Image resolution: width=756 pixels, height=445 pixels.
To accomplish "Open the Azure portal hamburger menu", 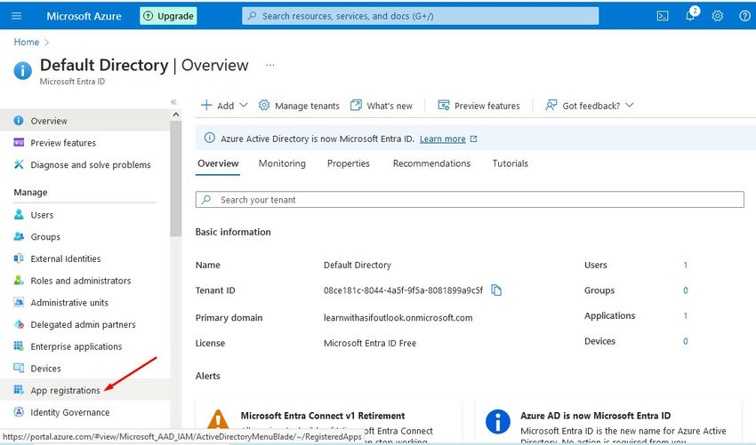I will coord(17,16).
